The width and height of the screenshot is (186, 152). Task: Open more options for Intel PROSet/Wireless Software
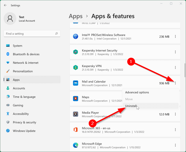[175, 36]
